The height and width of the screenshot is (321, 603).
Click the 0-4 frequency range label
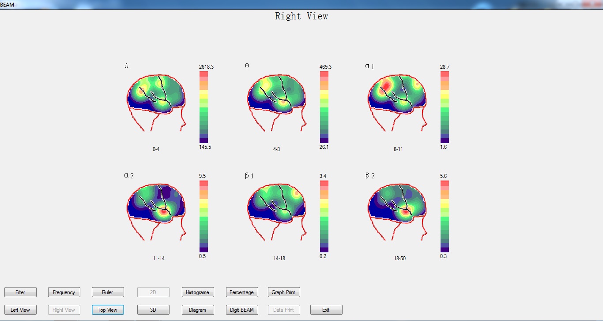pyautogui.click(x=156, y=149)
